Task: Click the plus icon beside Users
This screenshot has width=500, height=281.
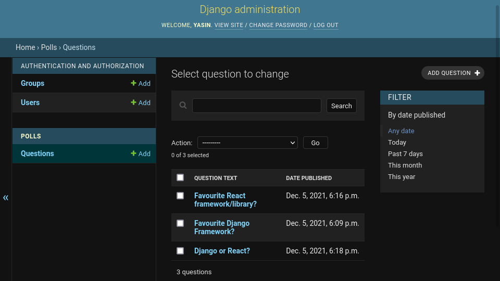Action: point(134,103)
